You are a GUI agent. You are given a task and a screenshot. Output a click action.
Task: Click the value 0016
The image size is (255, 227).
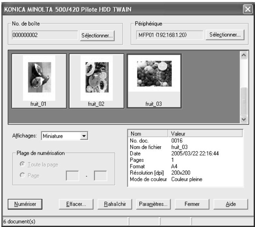click(x=177, y=141)
